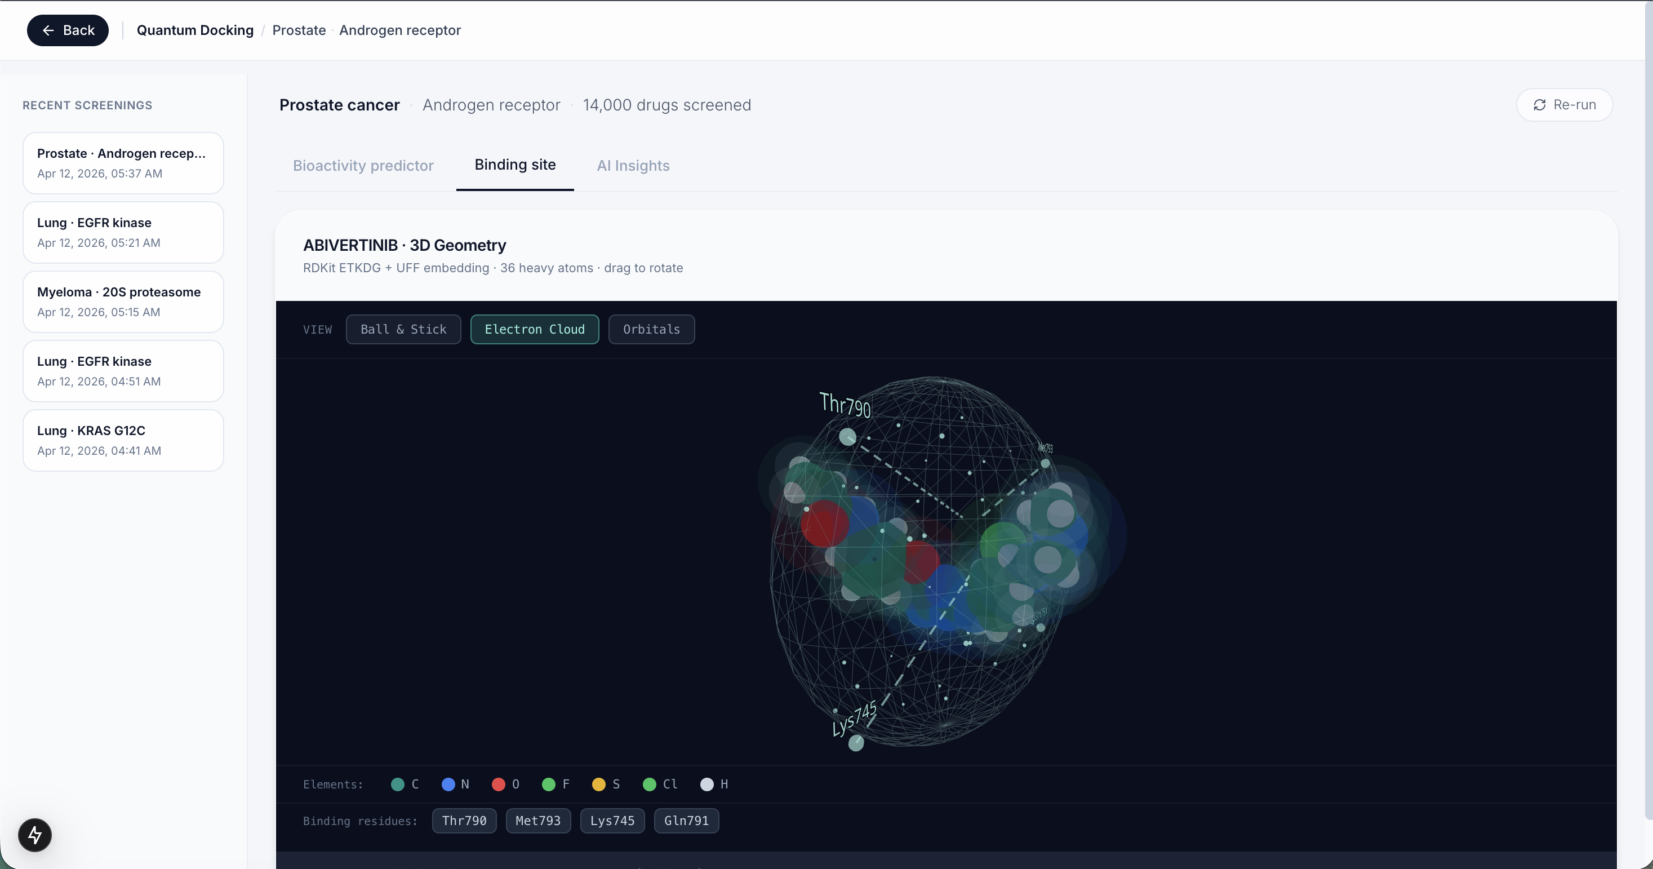1653x869 pixels.
Task: Open the Lung KRAS G12C screening
Action: (x=123, y=440)
